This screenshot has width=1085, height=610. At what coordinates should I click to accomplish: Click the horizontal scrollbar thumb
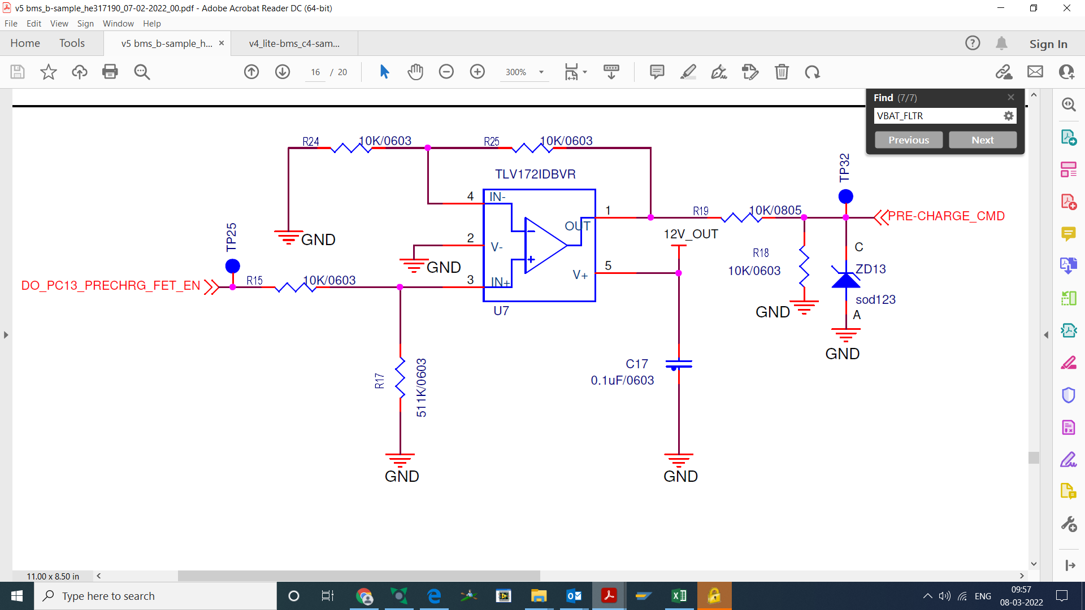tap(359, 576)
